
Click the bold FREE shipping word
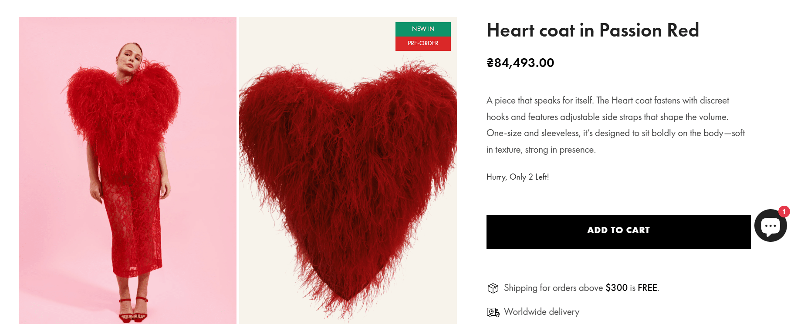coord(647,288)
